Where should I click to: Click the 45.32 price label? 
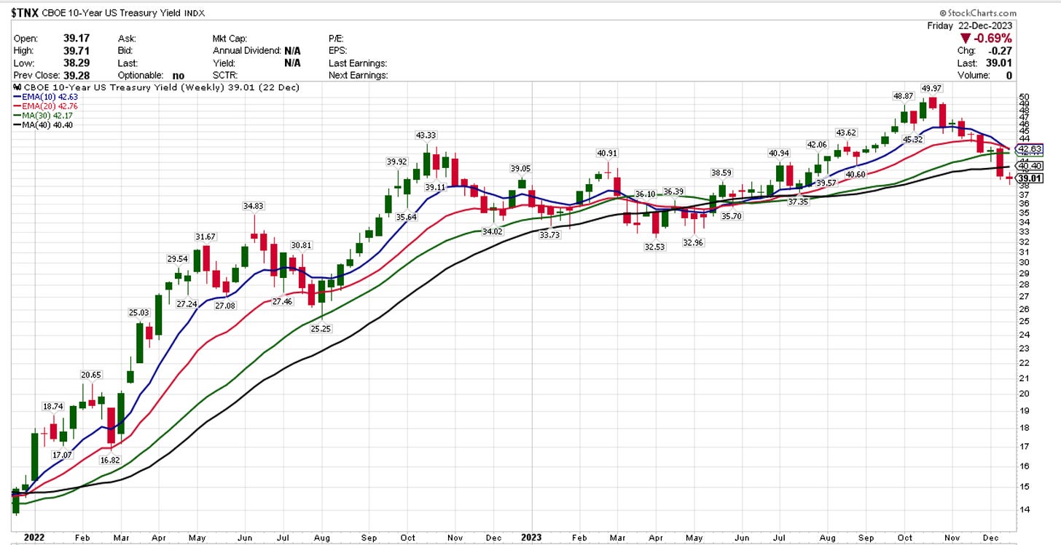(912, 140)
